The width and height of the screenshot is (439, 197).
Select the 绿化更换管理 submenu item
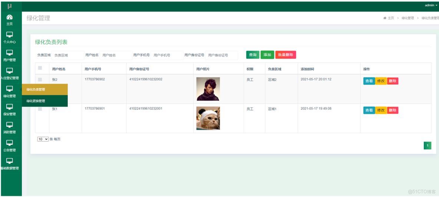[45, 101]
